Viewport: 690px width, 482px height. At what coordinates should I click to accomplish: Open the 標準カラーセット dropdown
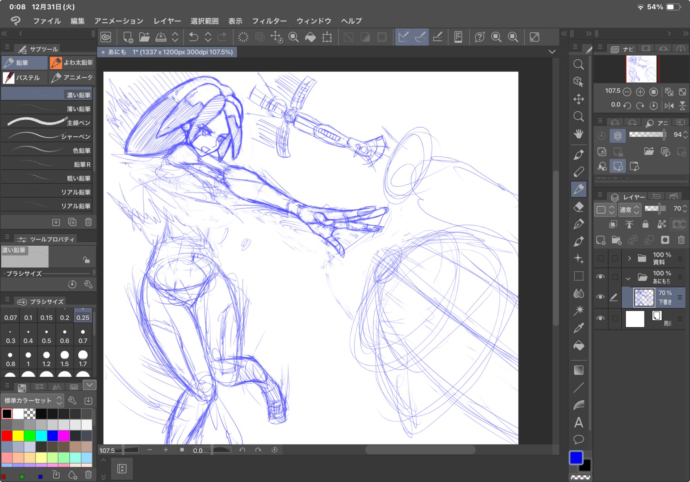tap(33, 400)
